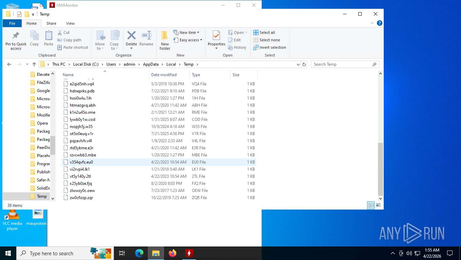Open Task View on taskbar
The height and width of the screenshot is (260, 461).
tap(122, 253)
